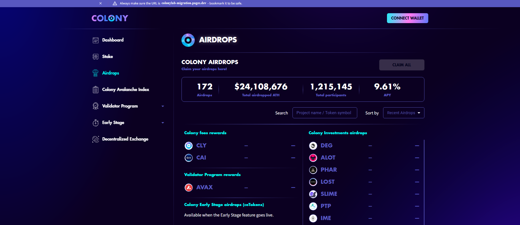Image resolution: width=520 pixels, height=225 pixels.
Task: Click the investments airdrops list scrollbar
Action: click(424, 182)
